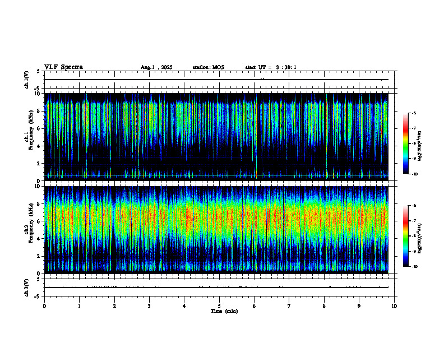Click the "ch.3(V)" waveform axis label
This screenshot has height=343, width=444.
coord(26,288)
